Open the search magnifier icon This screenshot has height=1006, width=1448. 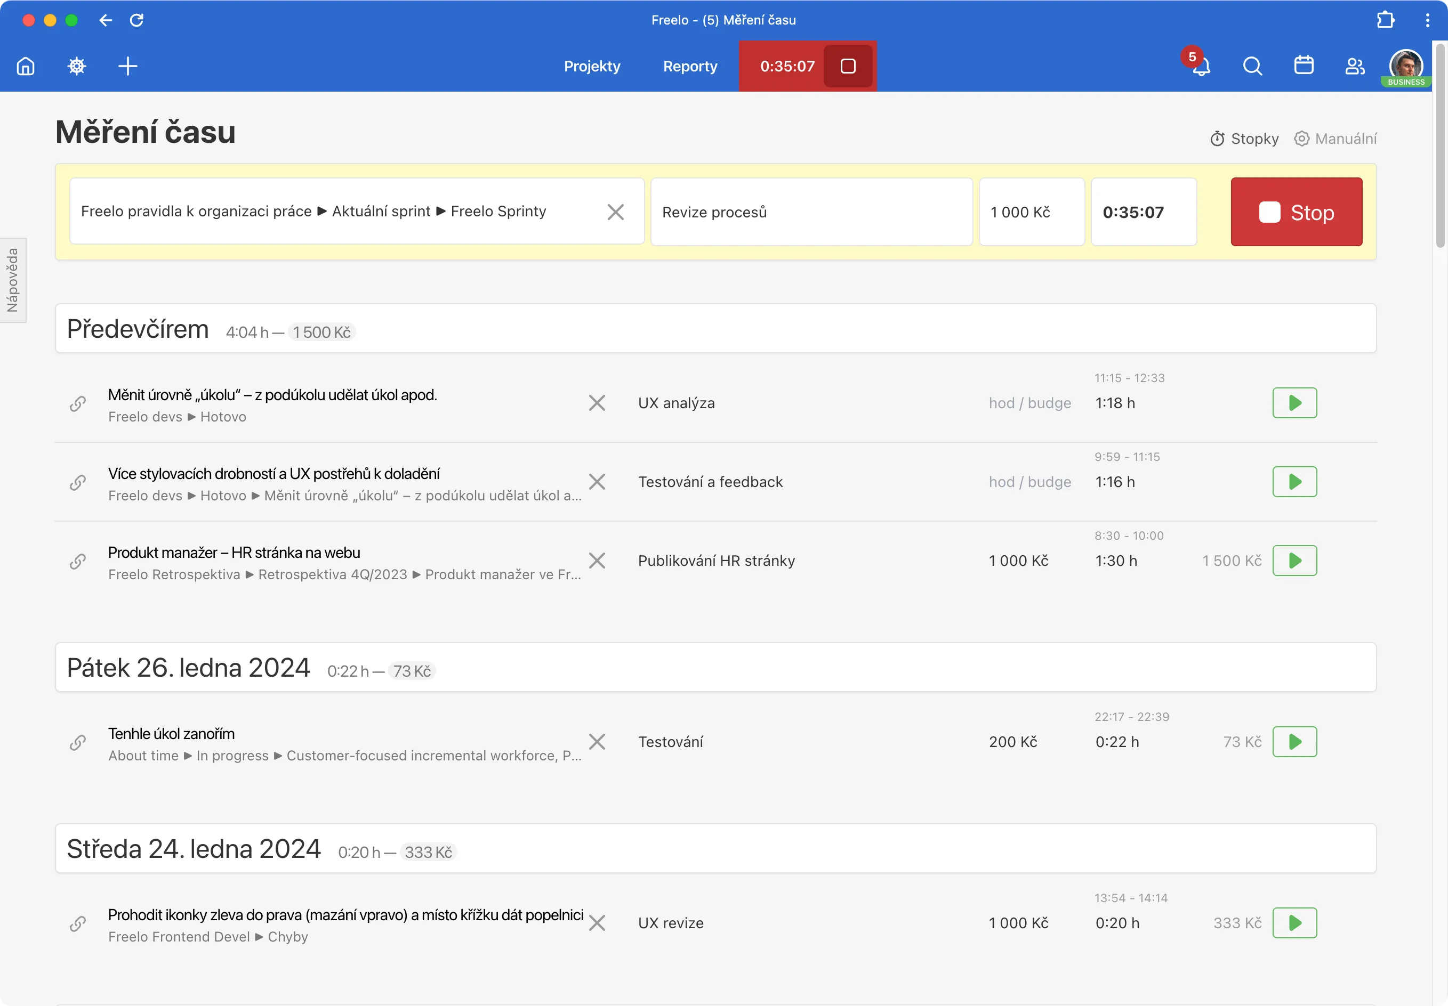pyautogui.click(x=1252, y=66)
